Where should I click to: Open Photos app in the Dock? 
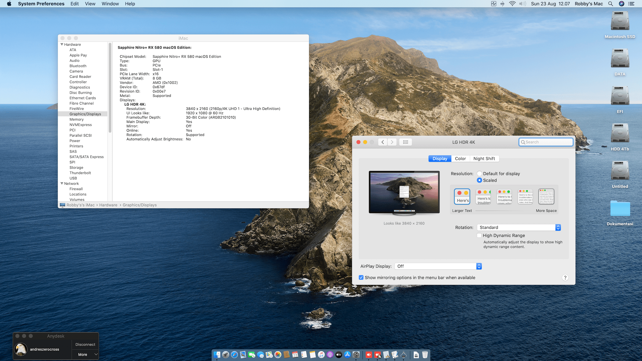(x=278, y=355)
